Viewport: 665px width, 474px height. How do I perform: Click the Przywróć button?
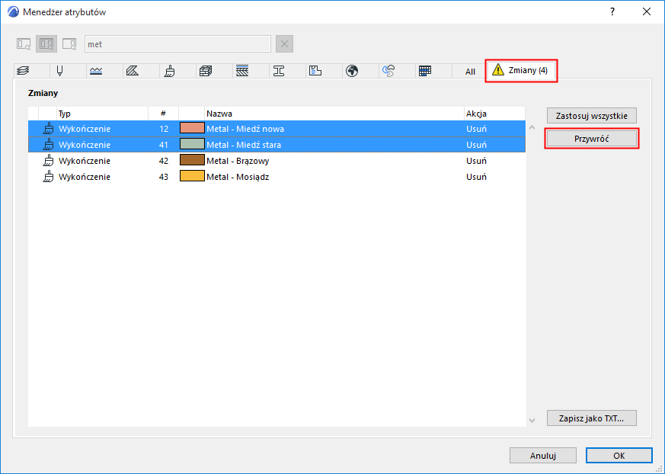pos(592,139)
